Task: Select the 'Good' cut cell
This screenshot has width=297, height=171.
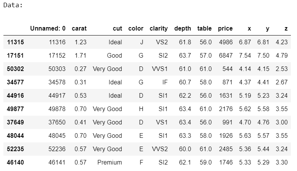Action: tap(115, 55)
